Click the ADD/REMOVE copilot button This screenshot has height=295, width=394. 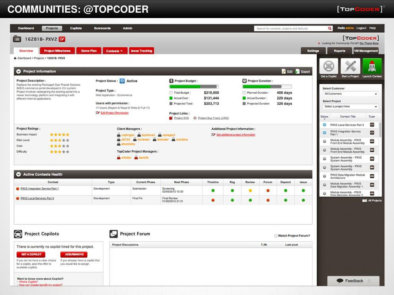pos(74,254)
